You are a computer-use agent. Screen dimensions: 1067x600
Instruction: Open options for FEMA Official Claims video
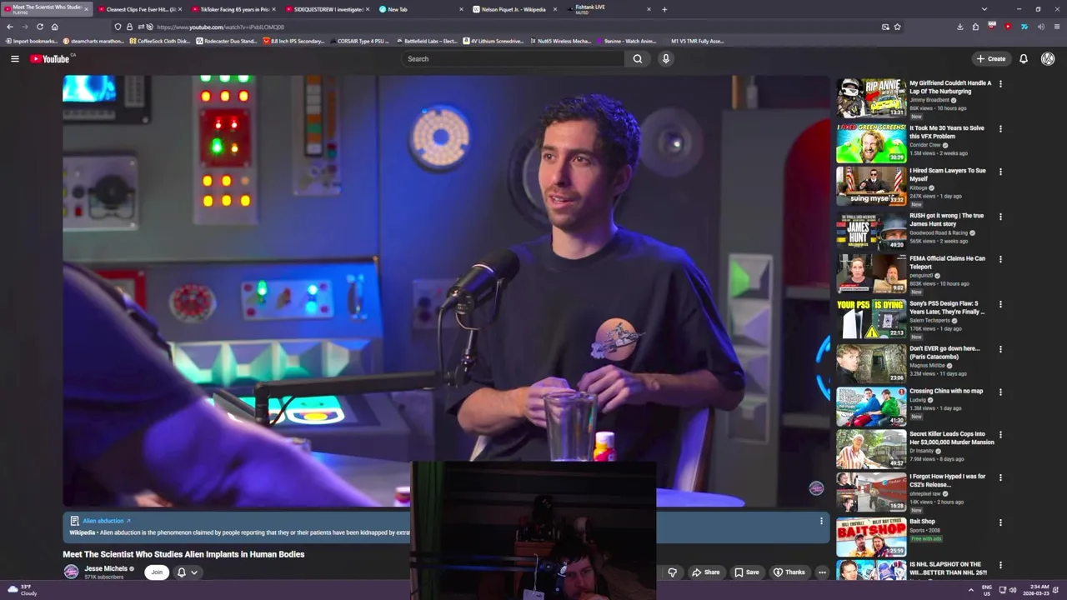coord(1000,260)
